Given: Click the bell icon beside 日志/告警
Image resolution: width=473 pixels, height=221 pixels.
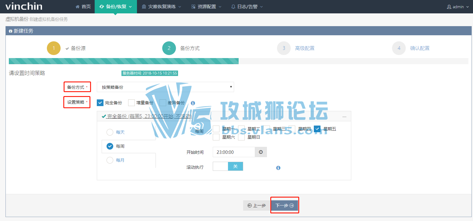Looking at the screenshot, I should [x=233, y=6].
